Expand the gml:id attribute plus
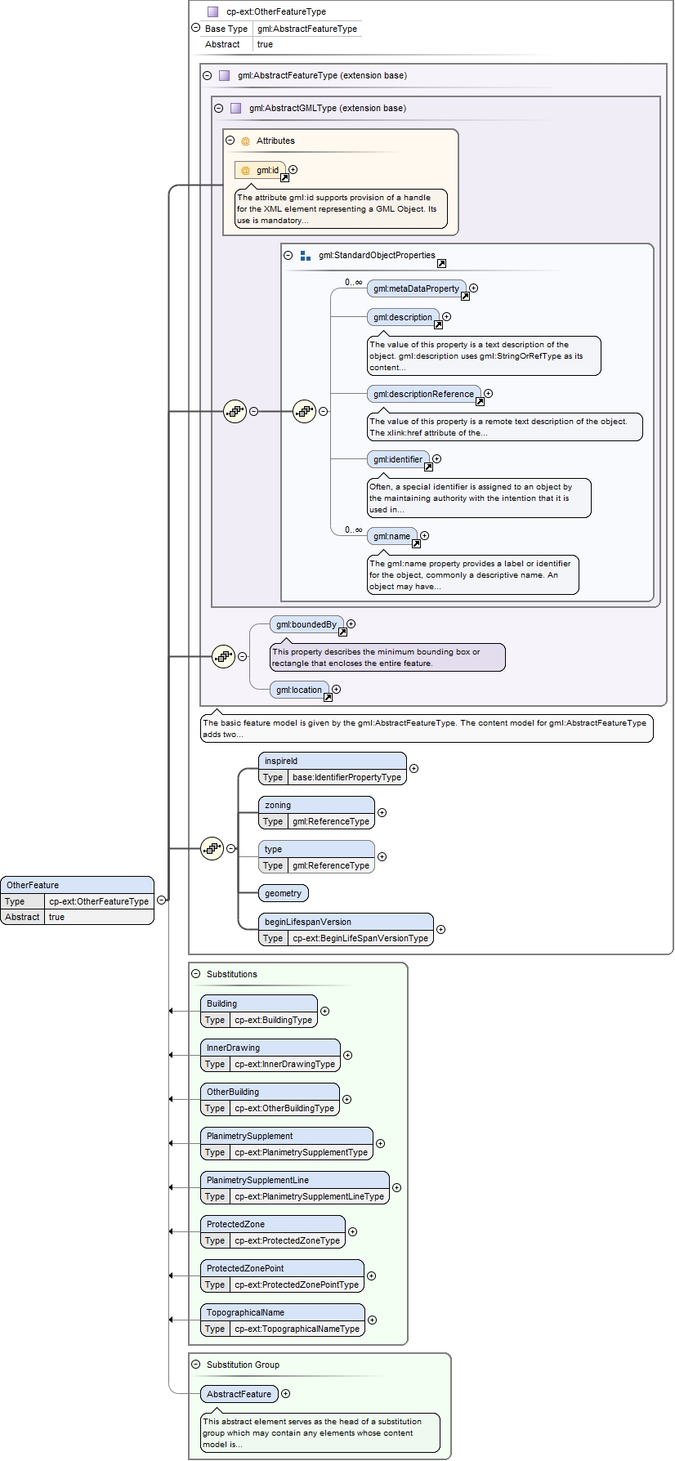675x1461 pixels. (293, 170)
